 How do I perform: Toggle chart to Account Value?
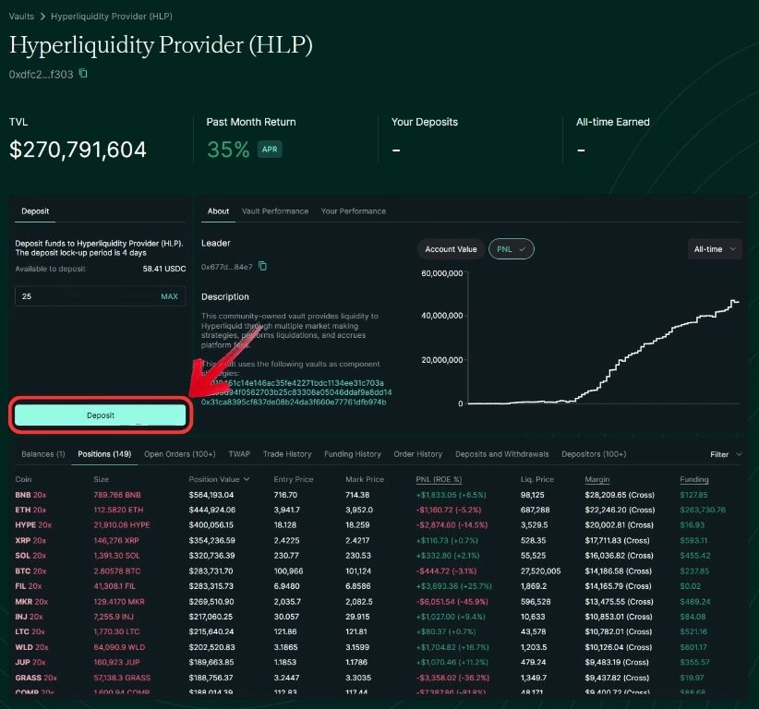pos(451,249)
